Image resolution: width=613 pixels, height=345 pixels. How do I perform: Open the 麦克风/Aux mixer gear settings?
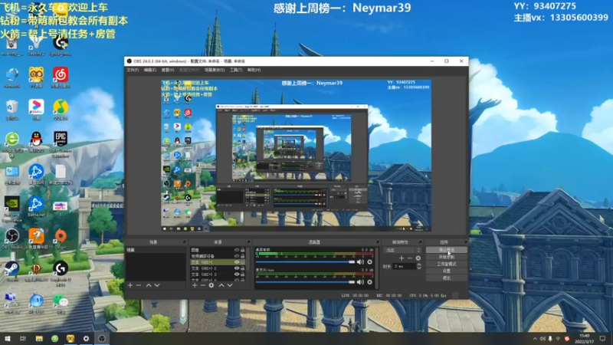pyautogui.click(x=369, y=281)
